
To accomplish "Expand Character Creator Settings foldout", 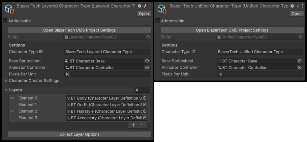I will [7, 81].
